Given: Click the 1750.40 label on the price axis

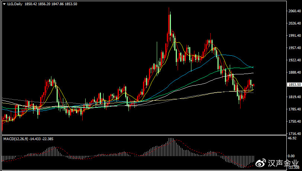Looking at the screenshot, I should point(295,122).
